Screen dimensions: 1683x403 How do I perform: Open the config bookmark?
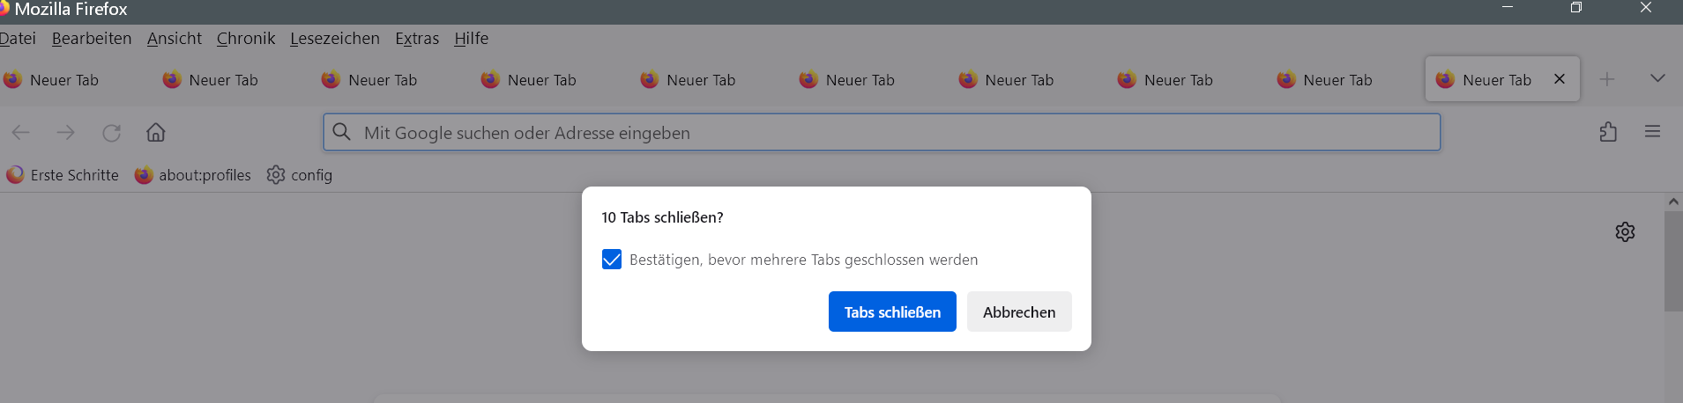pyautogui.click(x=300, y=175)
